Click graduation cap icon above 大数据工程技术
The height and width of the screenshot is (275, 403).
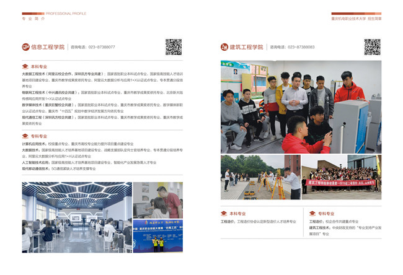click(x=25, y=66)
